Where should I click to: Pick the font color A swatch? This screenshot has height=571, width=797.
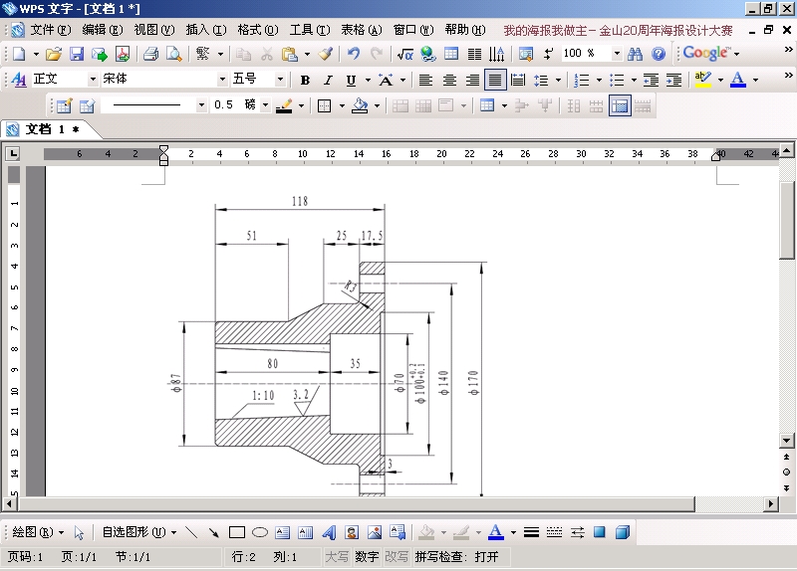738,80
